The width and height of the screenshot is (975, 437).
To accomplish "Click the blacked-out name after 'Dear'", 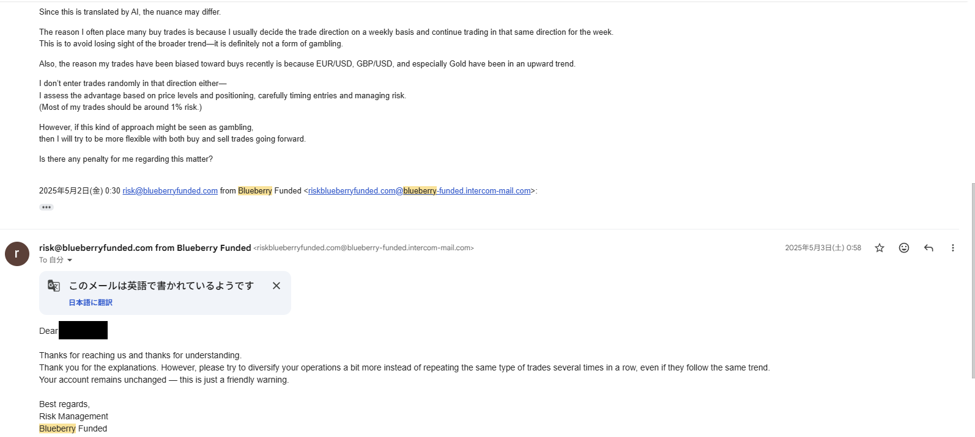I will pyautogui.click(x=83, y=330).
